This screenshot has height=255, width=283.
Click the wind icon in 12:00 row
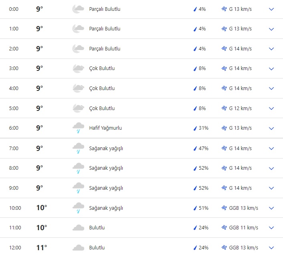224,248
